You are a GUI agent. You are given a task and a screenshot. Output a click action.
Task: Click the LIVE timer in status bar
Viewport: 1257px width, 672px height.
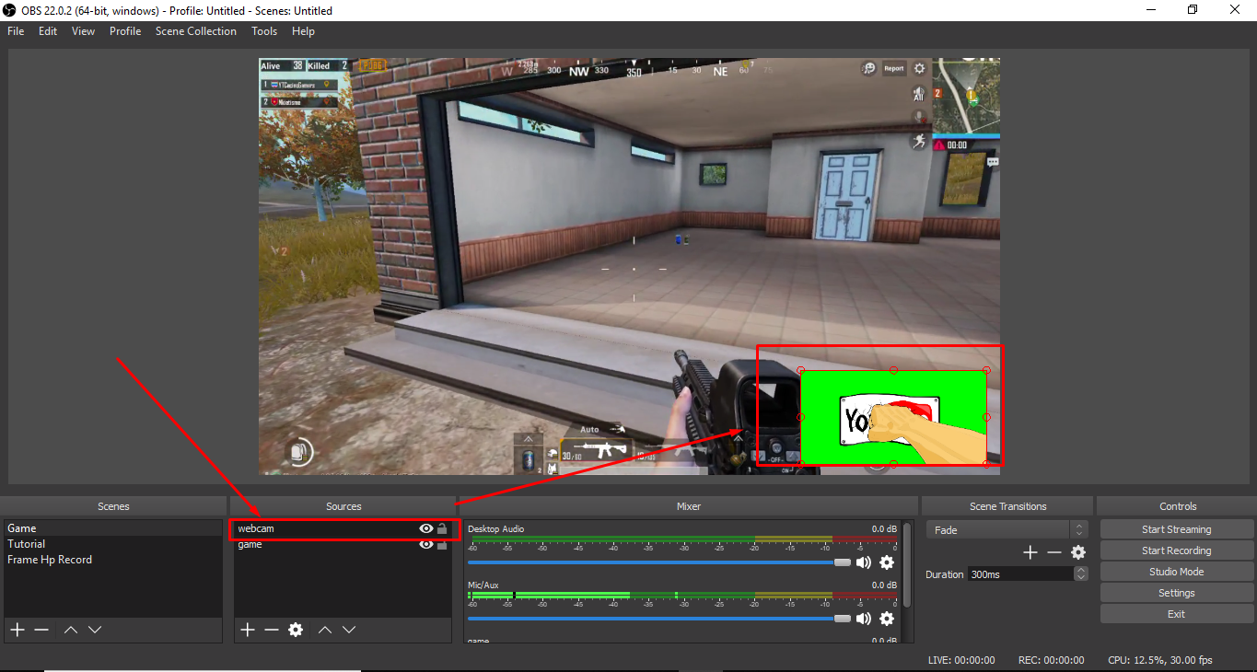click(961, 660)
